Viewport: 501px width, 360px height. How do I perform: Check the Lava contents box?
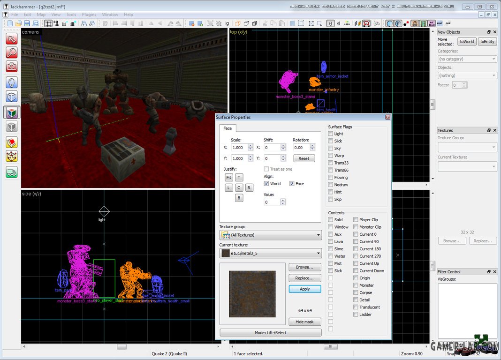tap(331, 241)
